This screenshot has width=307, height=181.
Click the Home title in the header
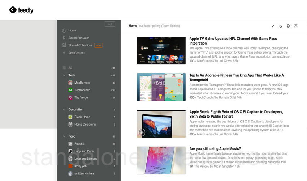coord(133,26)
